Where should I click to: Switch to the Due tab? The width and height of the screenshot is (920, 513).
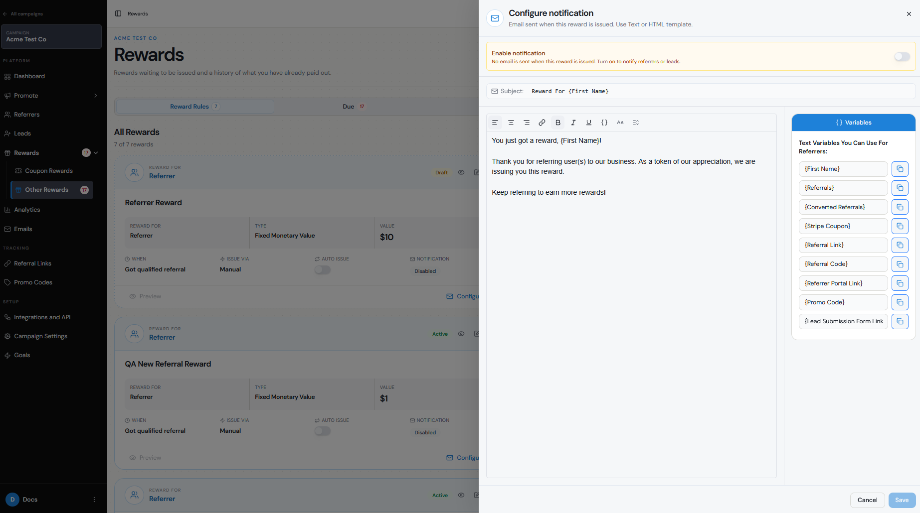(354, 107)
